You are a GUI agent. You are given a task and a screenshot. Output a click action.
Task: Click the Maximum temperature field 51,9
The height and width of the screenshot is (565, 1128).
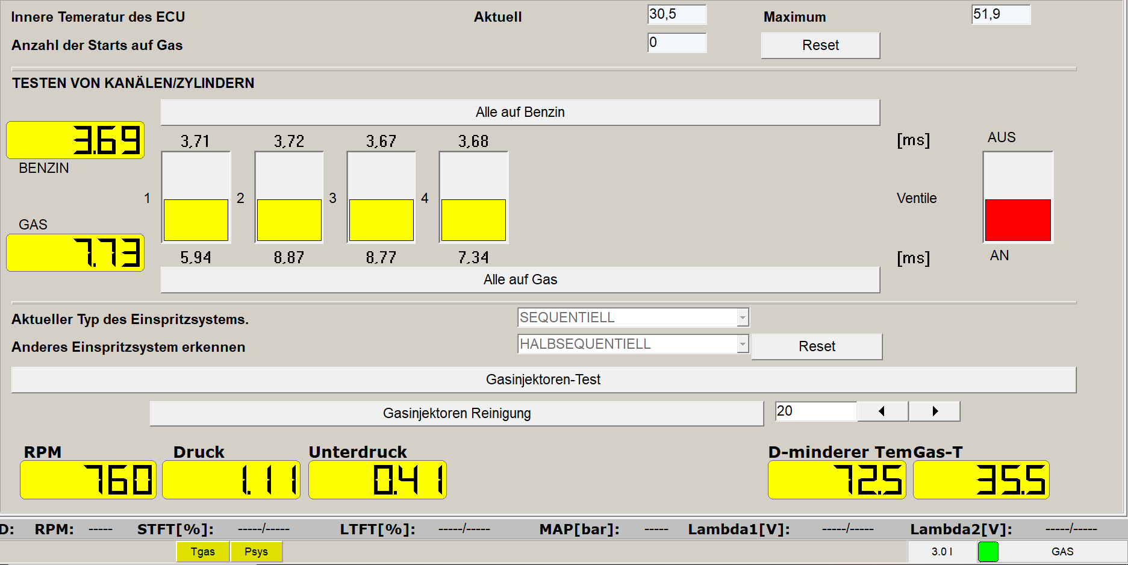coord(1001,14)
